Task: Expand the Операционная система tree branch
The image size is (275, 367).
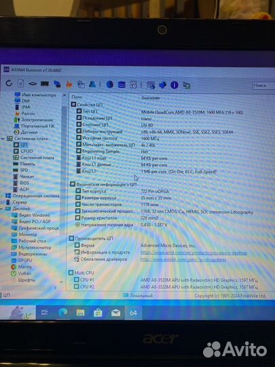Action: pos(1,196)
